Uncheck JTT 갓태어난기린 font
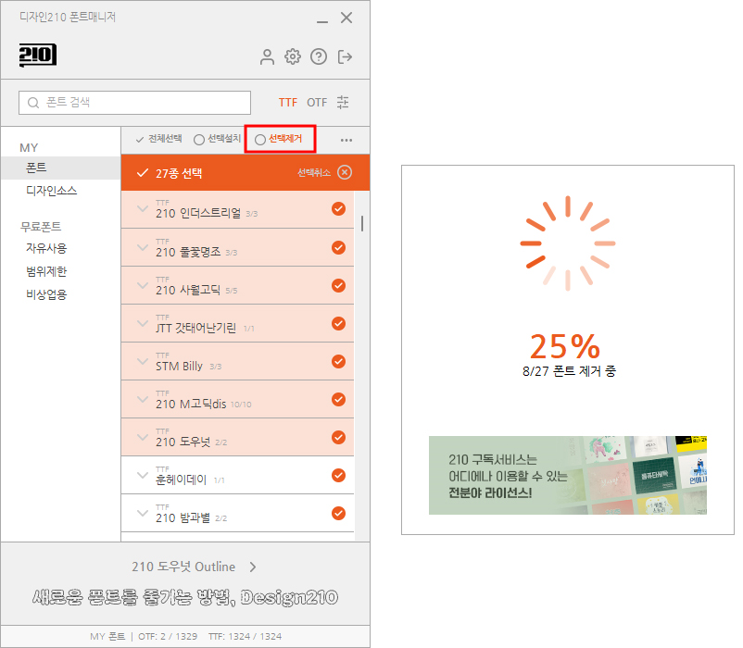This screenshot has height=648, width=743. click(x=338, y=323)
